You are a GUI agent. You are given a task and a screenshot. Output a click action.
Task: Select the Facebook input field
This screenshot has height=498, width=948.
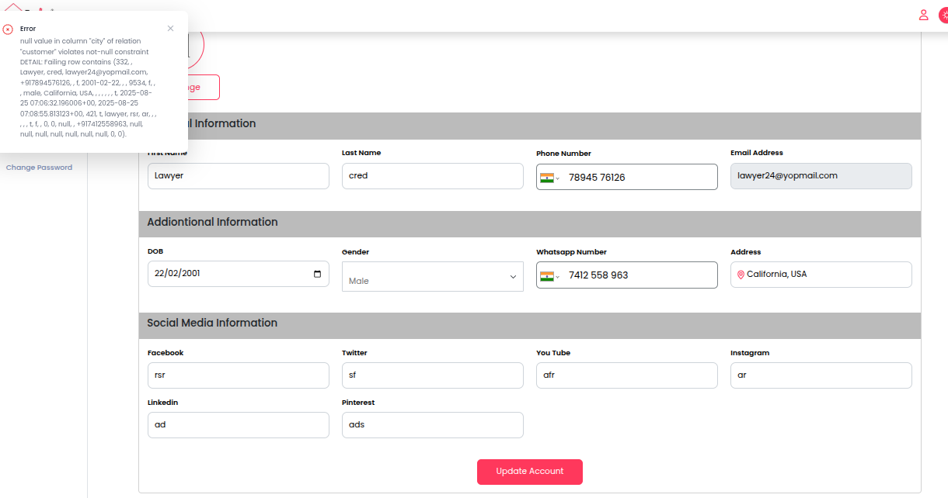238,375
